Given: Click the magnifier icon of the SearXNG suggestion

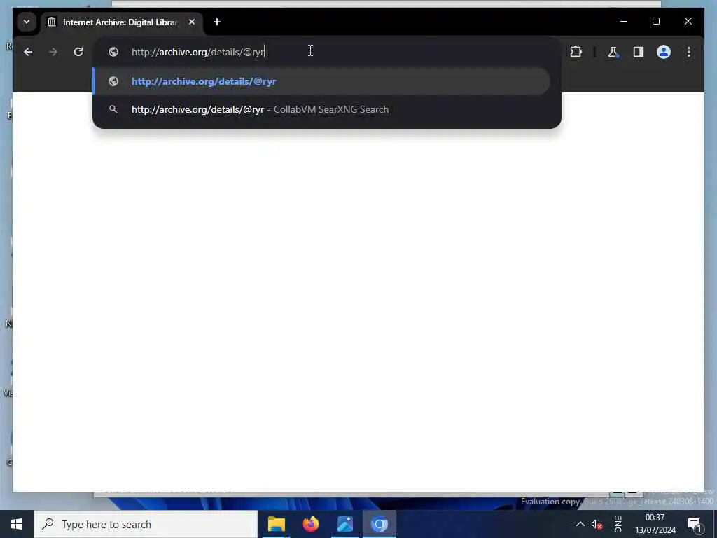Looking at the screenshot, I should (x=113, y=109).
